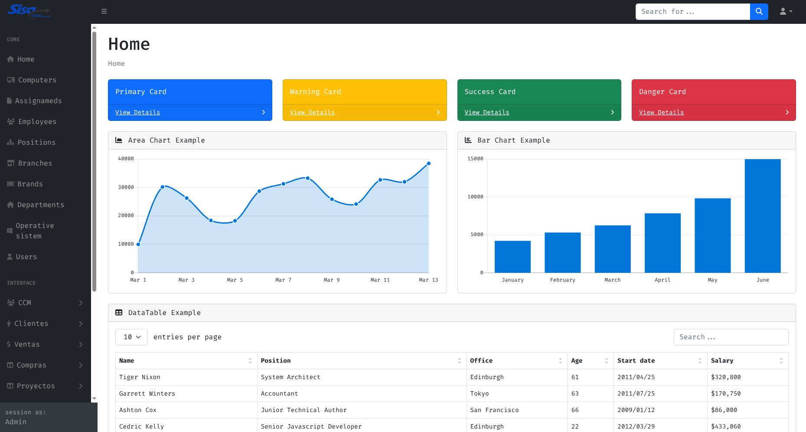Expand the Ventas submenu chevron
This screenshot has height=432, width=806.
[81, 344]
